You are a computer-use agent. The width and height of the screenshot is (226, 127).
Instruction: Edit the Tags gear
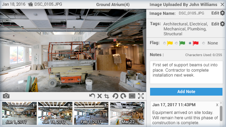[x=222, y=24]
